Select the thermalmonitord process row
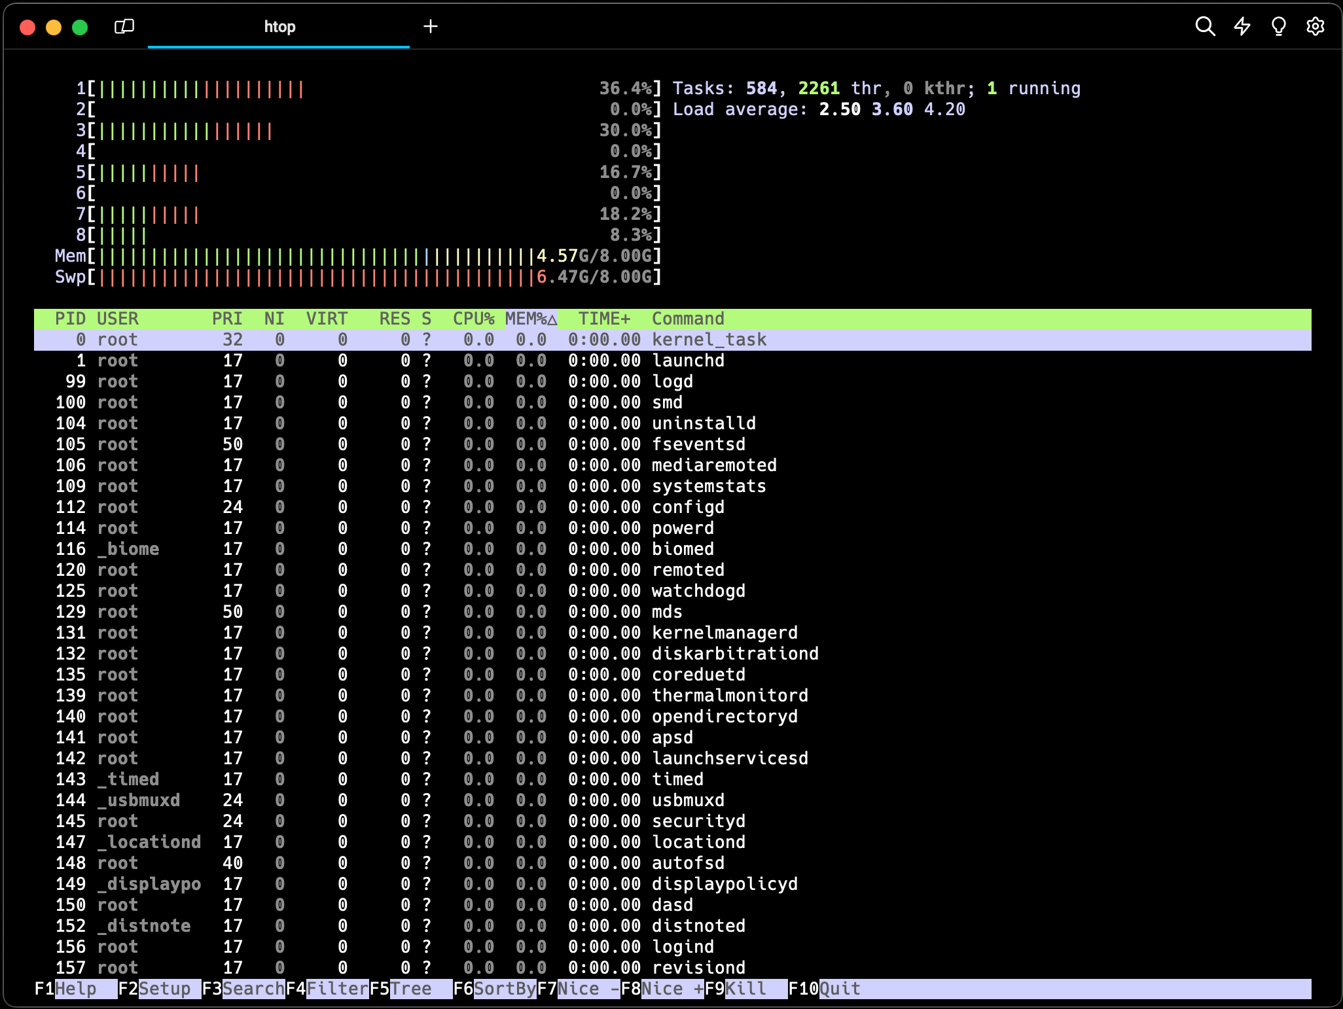The width and height of the screenshot is (1343, 1009). (x=673, y=696)
